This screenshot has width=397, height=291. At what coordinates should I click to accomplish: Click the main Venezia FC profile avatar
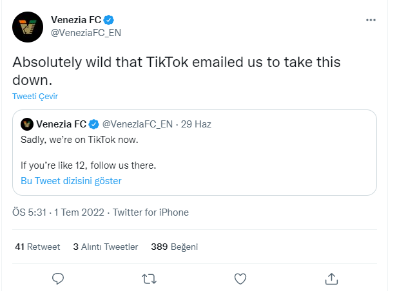[x=27, y=26]
